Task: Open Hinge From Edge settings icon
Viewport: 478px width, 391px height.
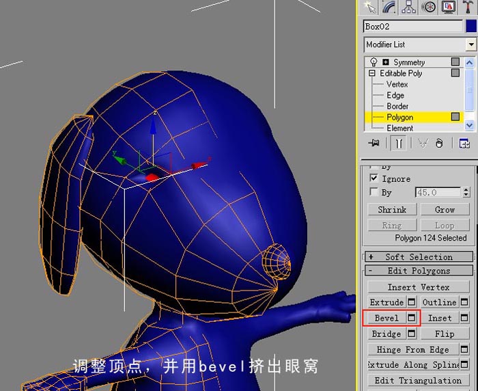Action: coord(464,349)
